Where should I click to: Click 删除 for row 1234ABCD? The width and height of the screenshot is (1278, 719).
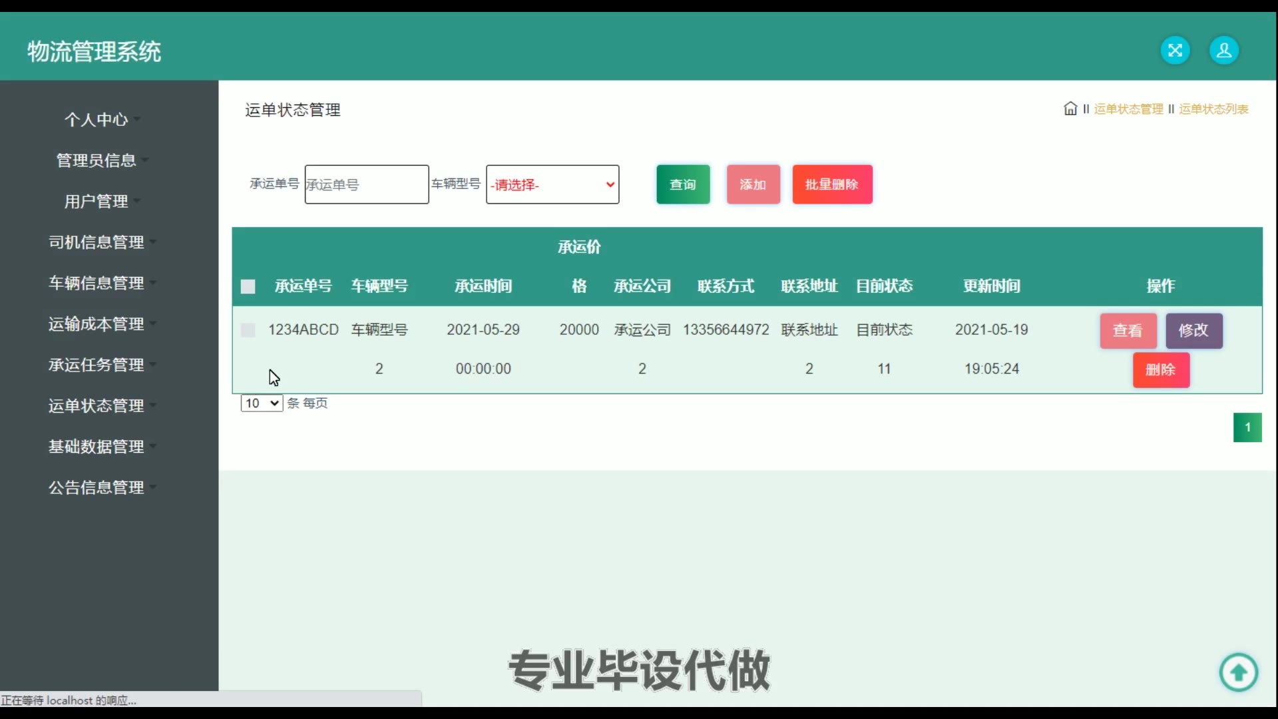click(1161, 370)
